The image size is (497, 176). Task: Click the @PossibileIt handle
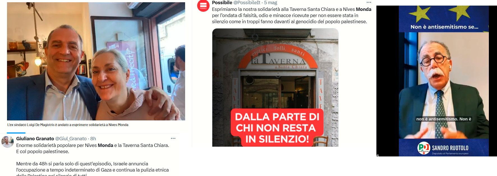pos(247,3)
